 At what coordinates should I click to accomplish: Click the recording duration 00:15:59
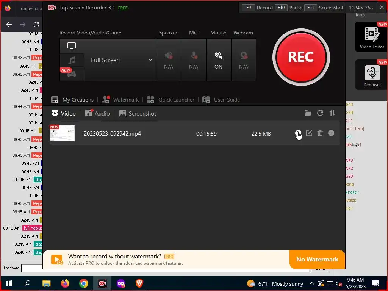tap(207, 134)
